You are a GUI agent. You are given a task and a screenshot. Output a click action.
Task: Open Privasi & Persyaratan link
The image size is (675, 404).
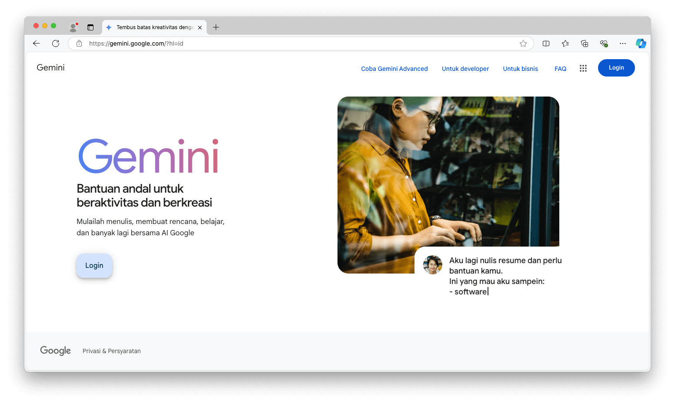[x=111, y=351]
